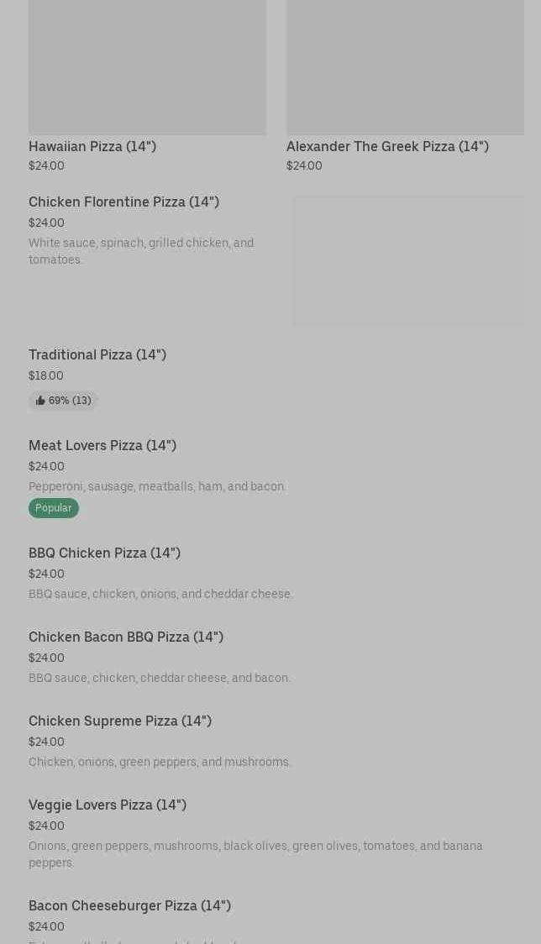This screenshot has height=944, width=541.
Task: Select Meat Lovers Pizza (14")
Action: coord(102,445)
